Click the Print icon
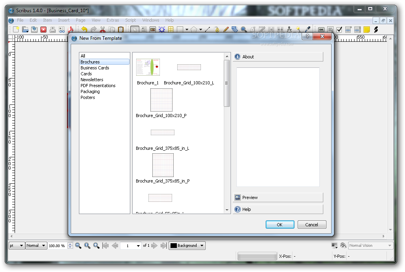 52,30
